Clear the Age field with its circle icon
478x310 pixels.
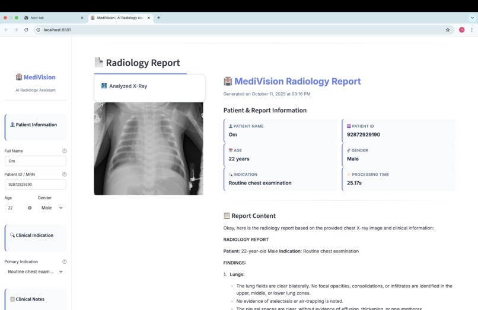[x=30, y=208]
